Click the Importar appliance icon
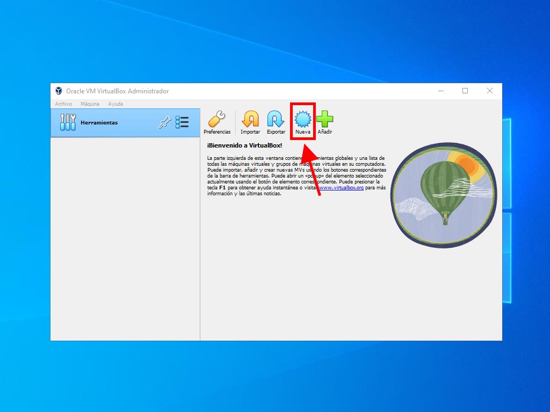 (x=250, y=119)
